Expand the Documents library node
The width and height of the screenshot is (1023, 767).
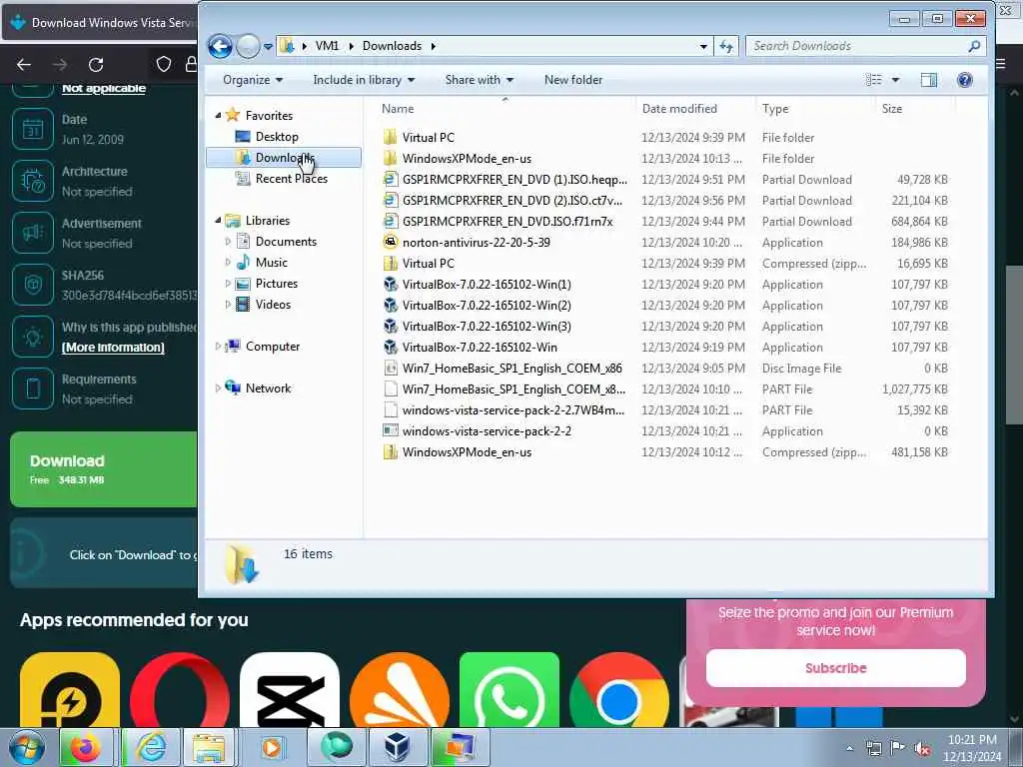pyautogui.click(x=228, y=242)
